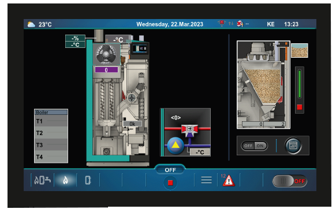Select T4 row in Boiler panel

click(51, 157)
